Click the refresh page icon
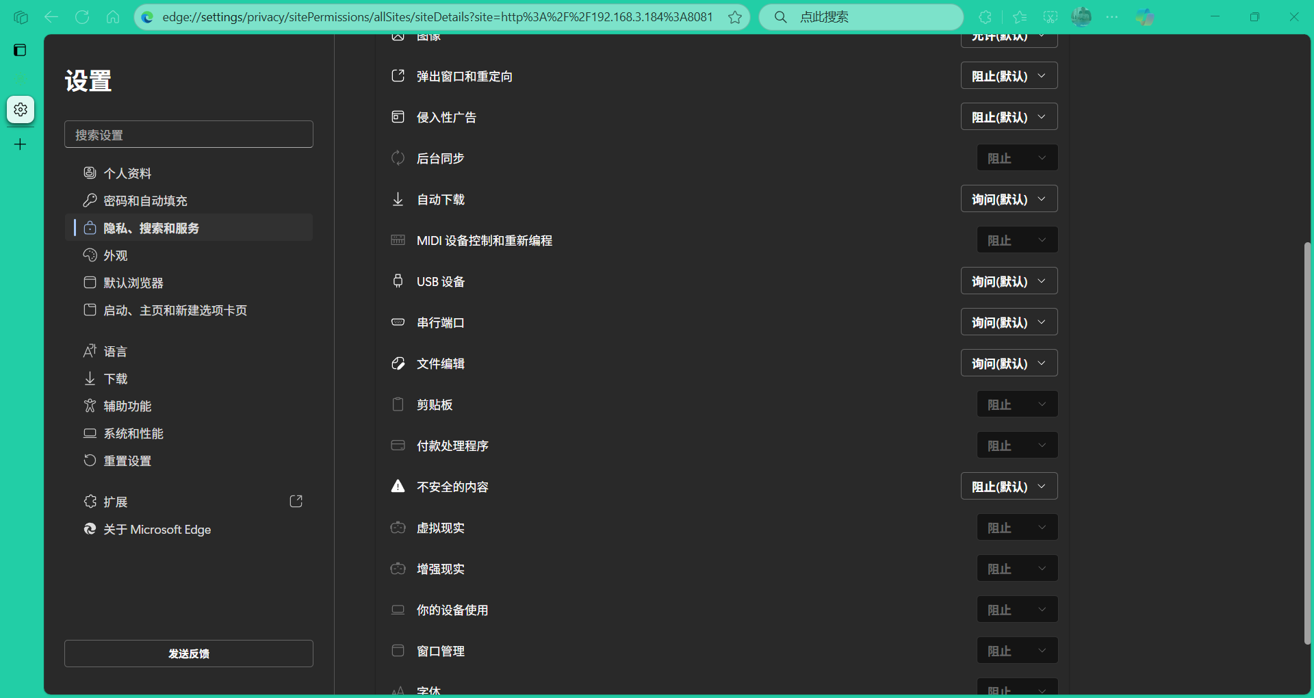Image resolution: width=1314 pixels, height=698 pixels. coord(82,17)
